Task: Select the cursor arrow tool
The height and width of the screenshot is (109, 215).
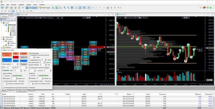Action: [89, 8]
